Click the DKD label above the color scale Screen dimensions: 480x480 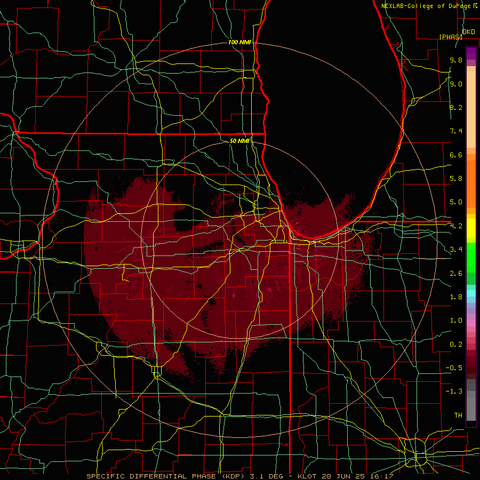click(x=468, y=32)
